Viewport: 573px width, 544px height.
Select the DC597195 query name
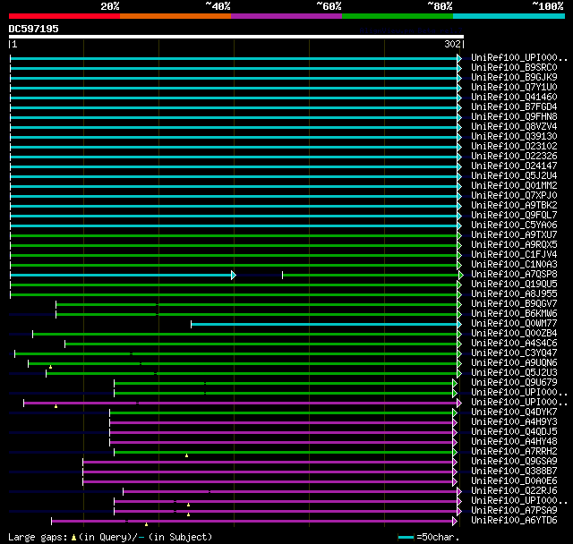pyautogui.click(x=34, y=29)
